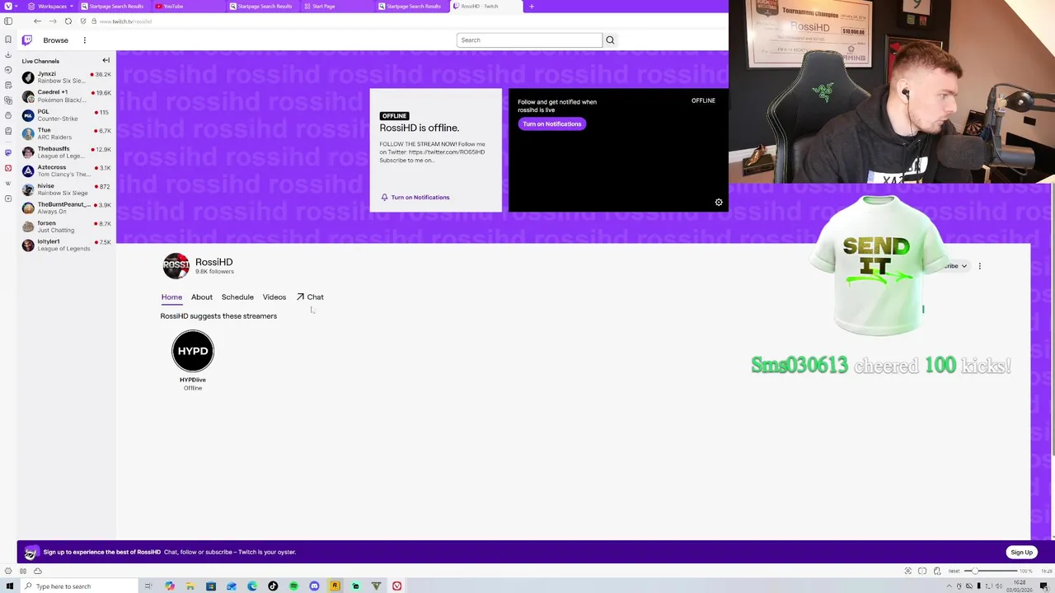Expand the Subscribe dropdown arrow
Image resolution: width=1055 pixels, height=593 pixels.
[964, 266]
